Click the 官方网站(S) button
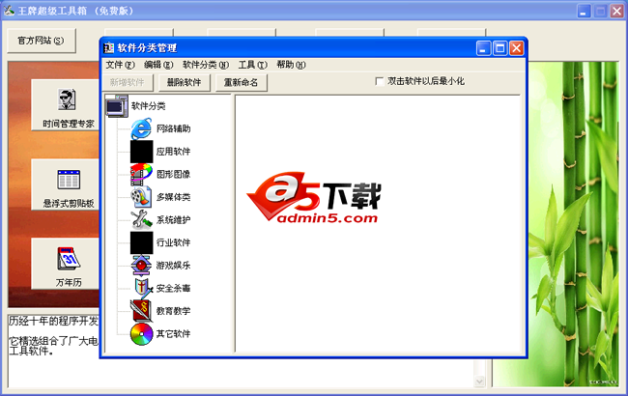 coord(41,41)
